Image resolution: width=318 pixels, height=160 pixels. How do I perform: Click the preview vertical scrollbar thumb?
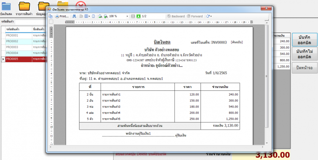point(267,76)
